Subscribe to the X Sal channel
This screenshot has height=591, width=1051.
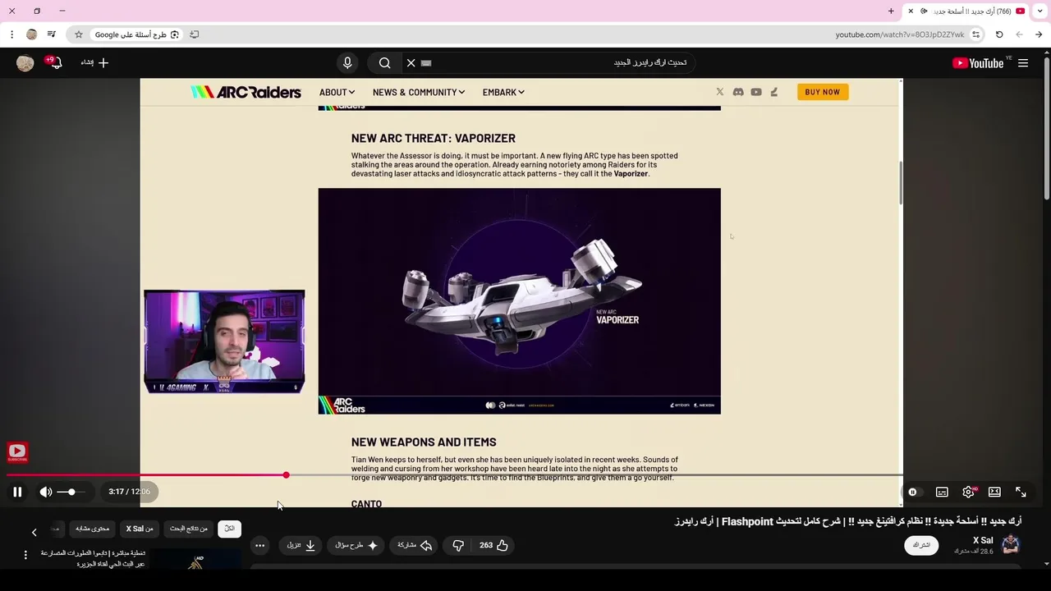921,545
